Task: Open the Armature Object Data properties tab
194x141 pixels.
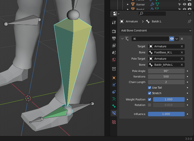Action: coord(114,99)
